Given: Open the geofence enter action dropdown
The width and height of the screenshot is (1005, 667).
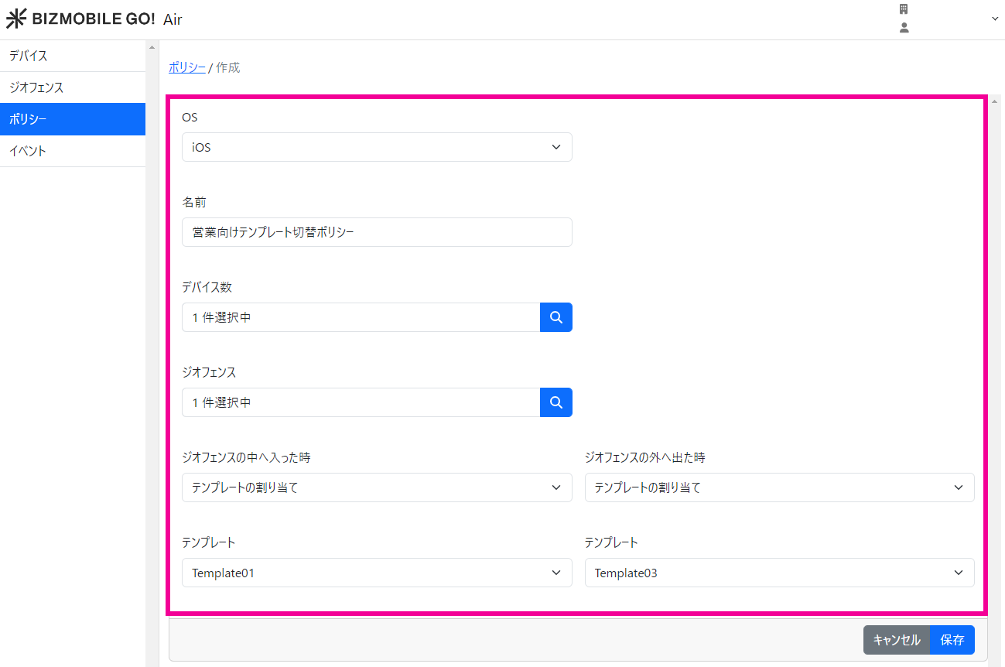Looking at the screenshot, I should (377, 487).
